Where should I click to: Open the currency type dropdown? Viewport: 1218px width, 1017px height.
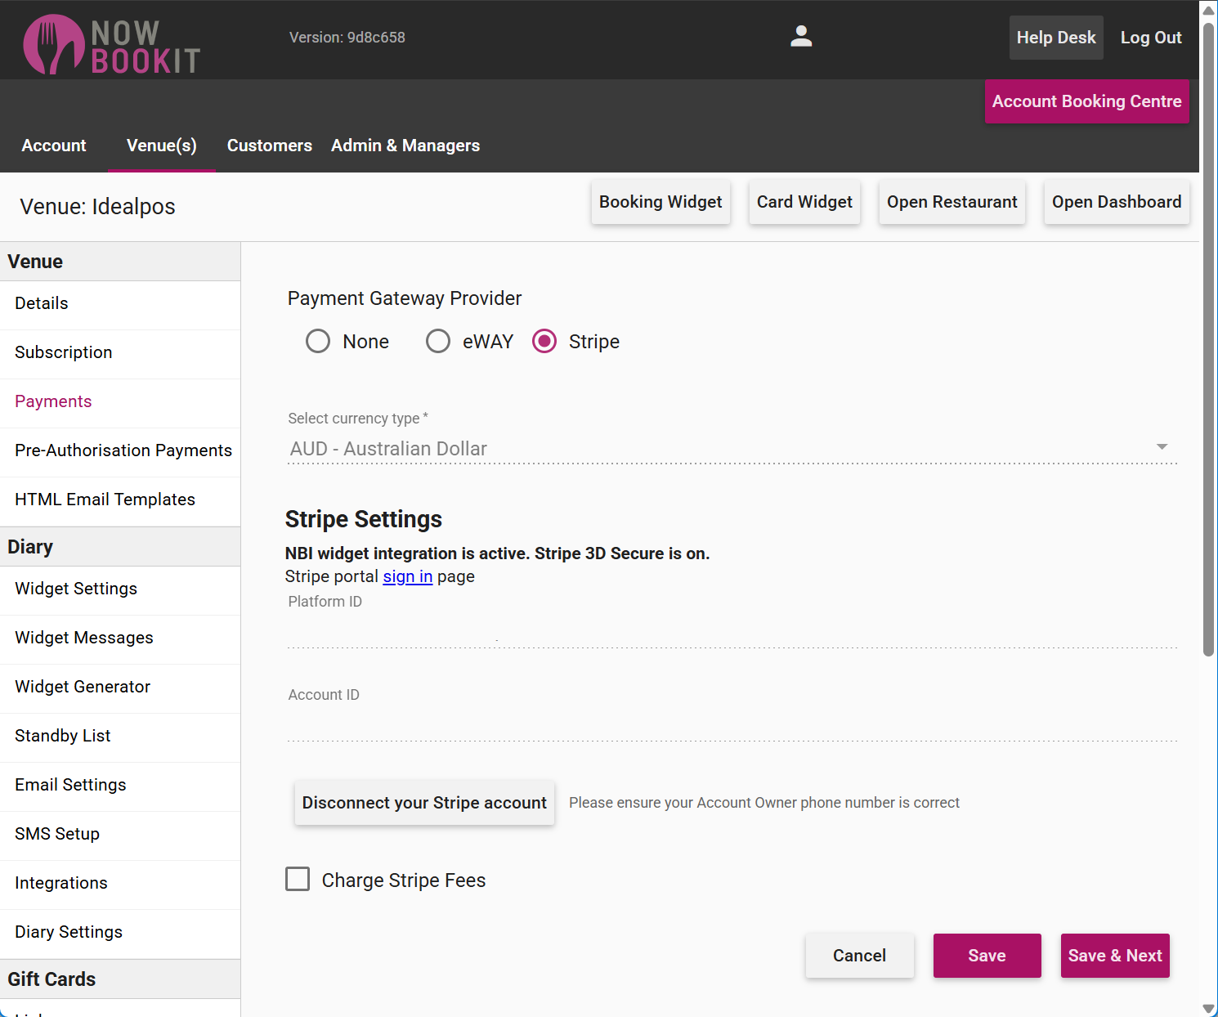pyautogui.click(x=719, y=449)
